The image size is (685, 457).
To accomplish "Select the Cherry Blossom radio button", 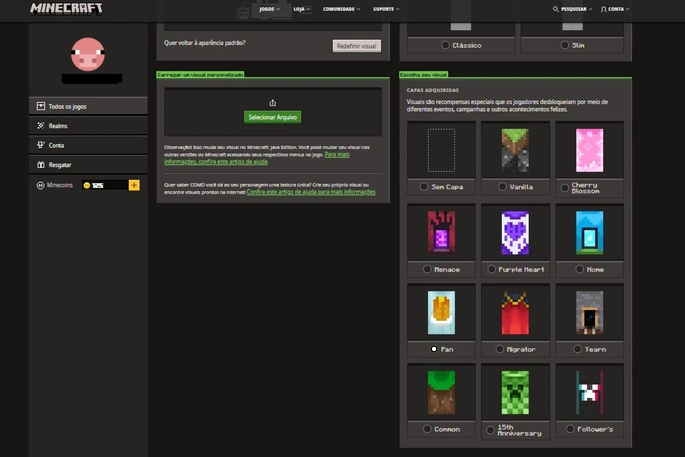I will (x=565, y=188).
